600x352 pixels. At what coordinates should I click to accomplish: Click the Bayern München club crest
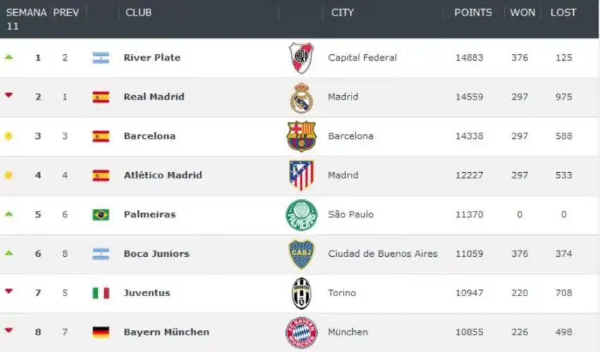pos(301,332)
